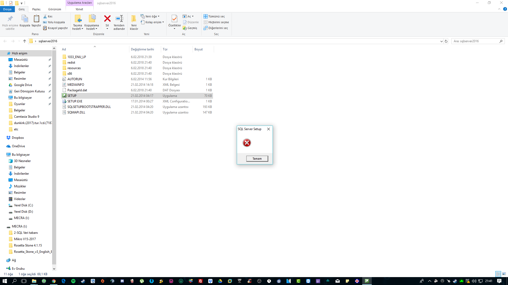Open Mikro V15-2017 folder in sidebar

tap(25, 239)
